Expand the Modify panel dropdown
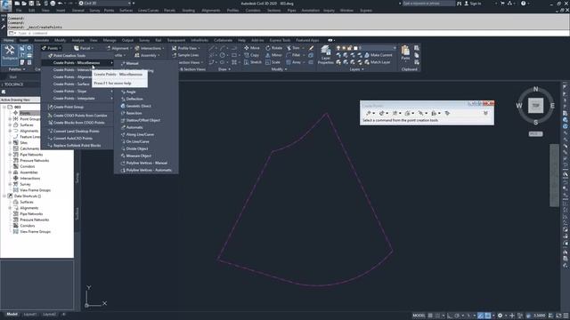Image resolution: width=570 pixels, height=320 pixels. coord(279,69)
